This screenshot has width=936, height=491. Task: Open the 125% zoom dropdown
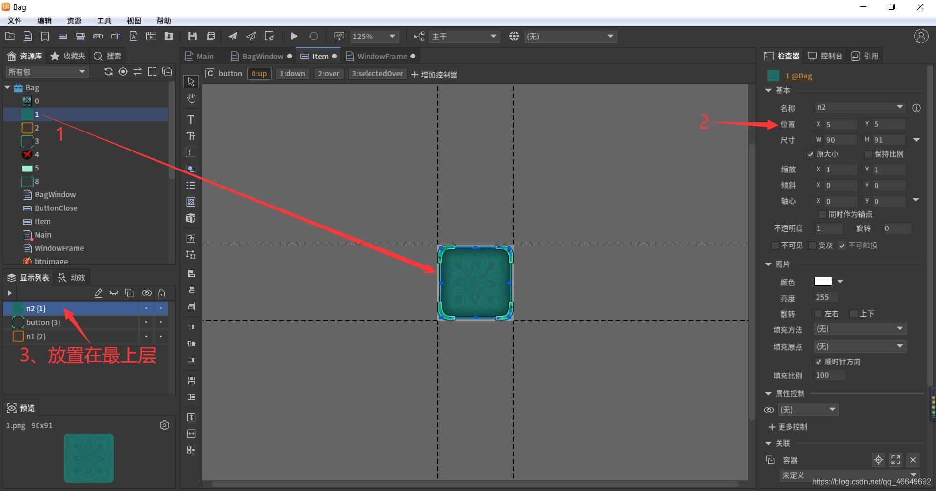coord(374,37)
